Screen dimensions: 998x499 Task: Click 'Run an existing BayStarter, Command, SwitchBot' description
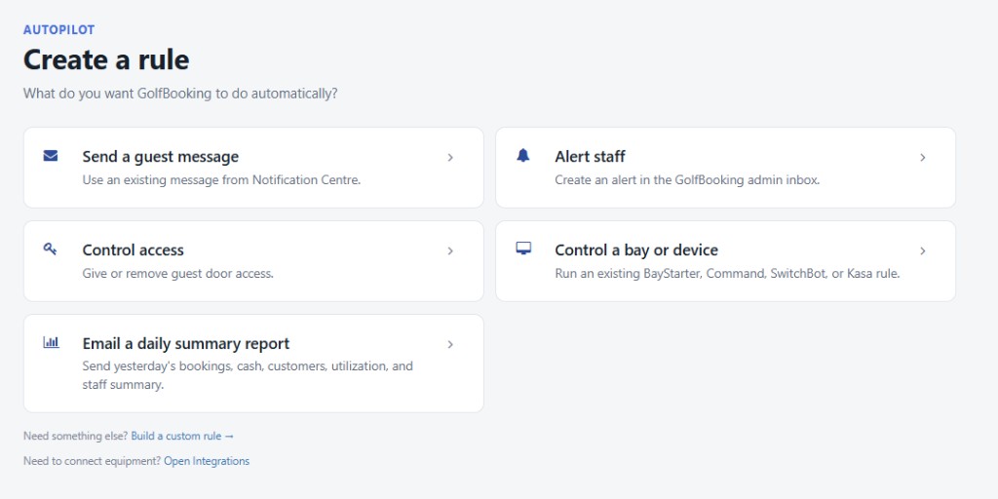coord(727,274)
